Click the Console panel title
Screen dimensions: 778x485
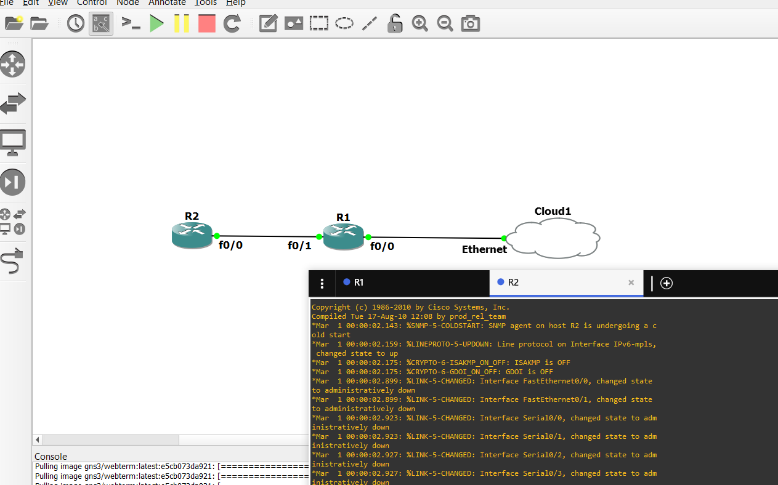coord(51,457)
